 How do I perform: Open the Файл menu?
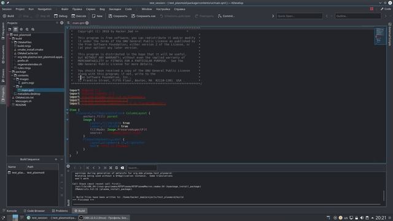coord(64,9)
